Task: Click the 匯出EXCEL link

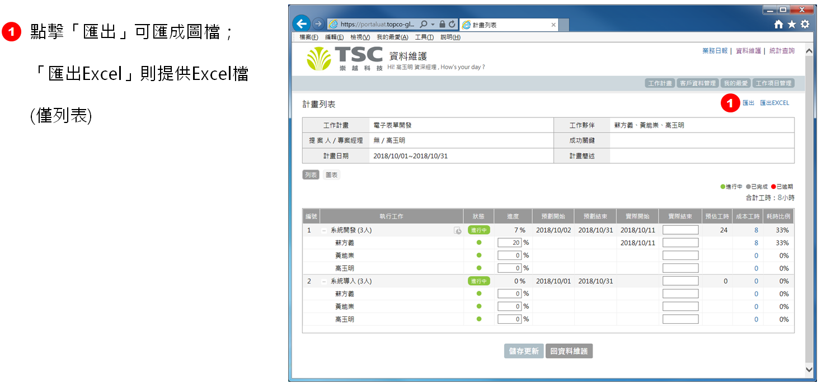Action: [774, 103]
